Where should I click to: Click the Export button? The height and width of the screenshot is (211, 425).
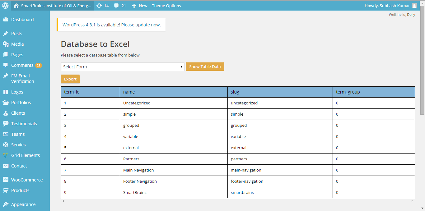(x=70, y=79)
